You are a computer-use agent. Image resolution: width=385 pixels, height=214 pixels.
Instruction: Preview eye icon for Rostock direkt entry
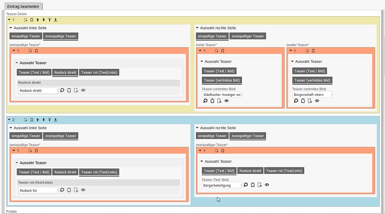83,90
